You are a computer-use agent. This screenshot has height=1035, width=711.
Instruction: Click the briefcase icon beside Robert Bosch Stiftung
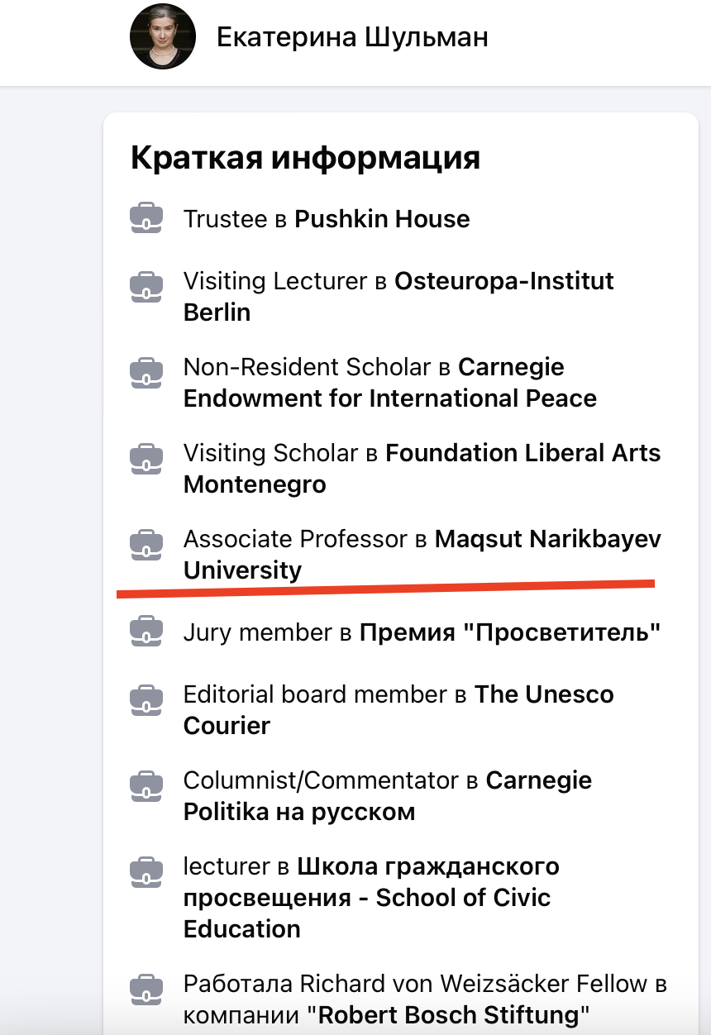tap(146, 989)
